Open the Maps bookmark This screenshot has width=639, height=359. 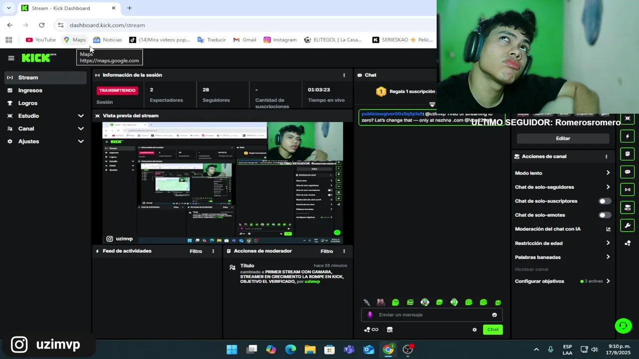coord(74,40)
